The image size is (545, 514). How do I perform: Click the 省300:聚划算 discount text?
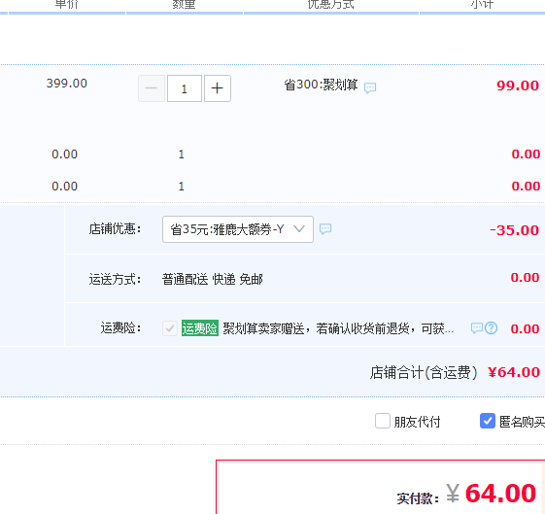[321, 85]
